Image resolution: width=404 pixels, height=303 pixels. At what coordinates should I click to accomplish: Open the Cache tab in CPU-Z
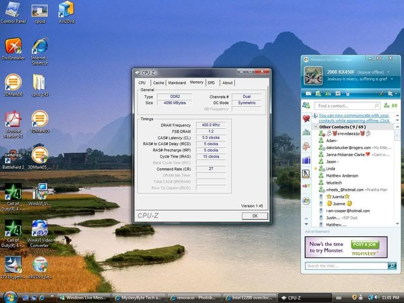pyautogui.click(x=159, y=83)
